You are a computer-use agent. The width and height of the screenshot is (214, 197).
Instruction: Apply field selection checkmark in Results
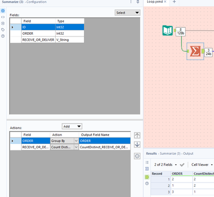point(182,165)
